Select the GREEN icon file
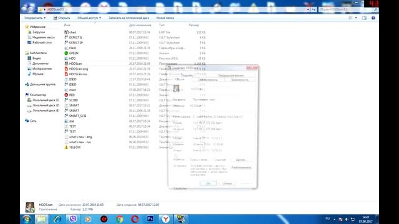Screen dimensions: 399x224 click(66, 53)
